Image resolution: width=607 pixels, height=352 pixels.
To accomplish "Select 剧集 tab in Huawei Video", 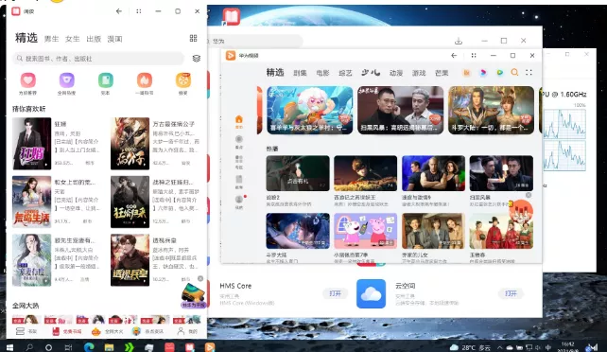I will point(300,73).
